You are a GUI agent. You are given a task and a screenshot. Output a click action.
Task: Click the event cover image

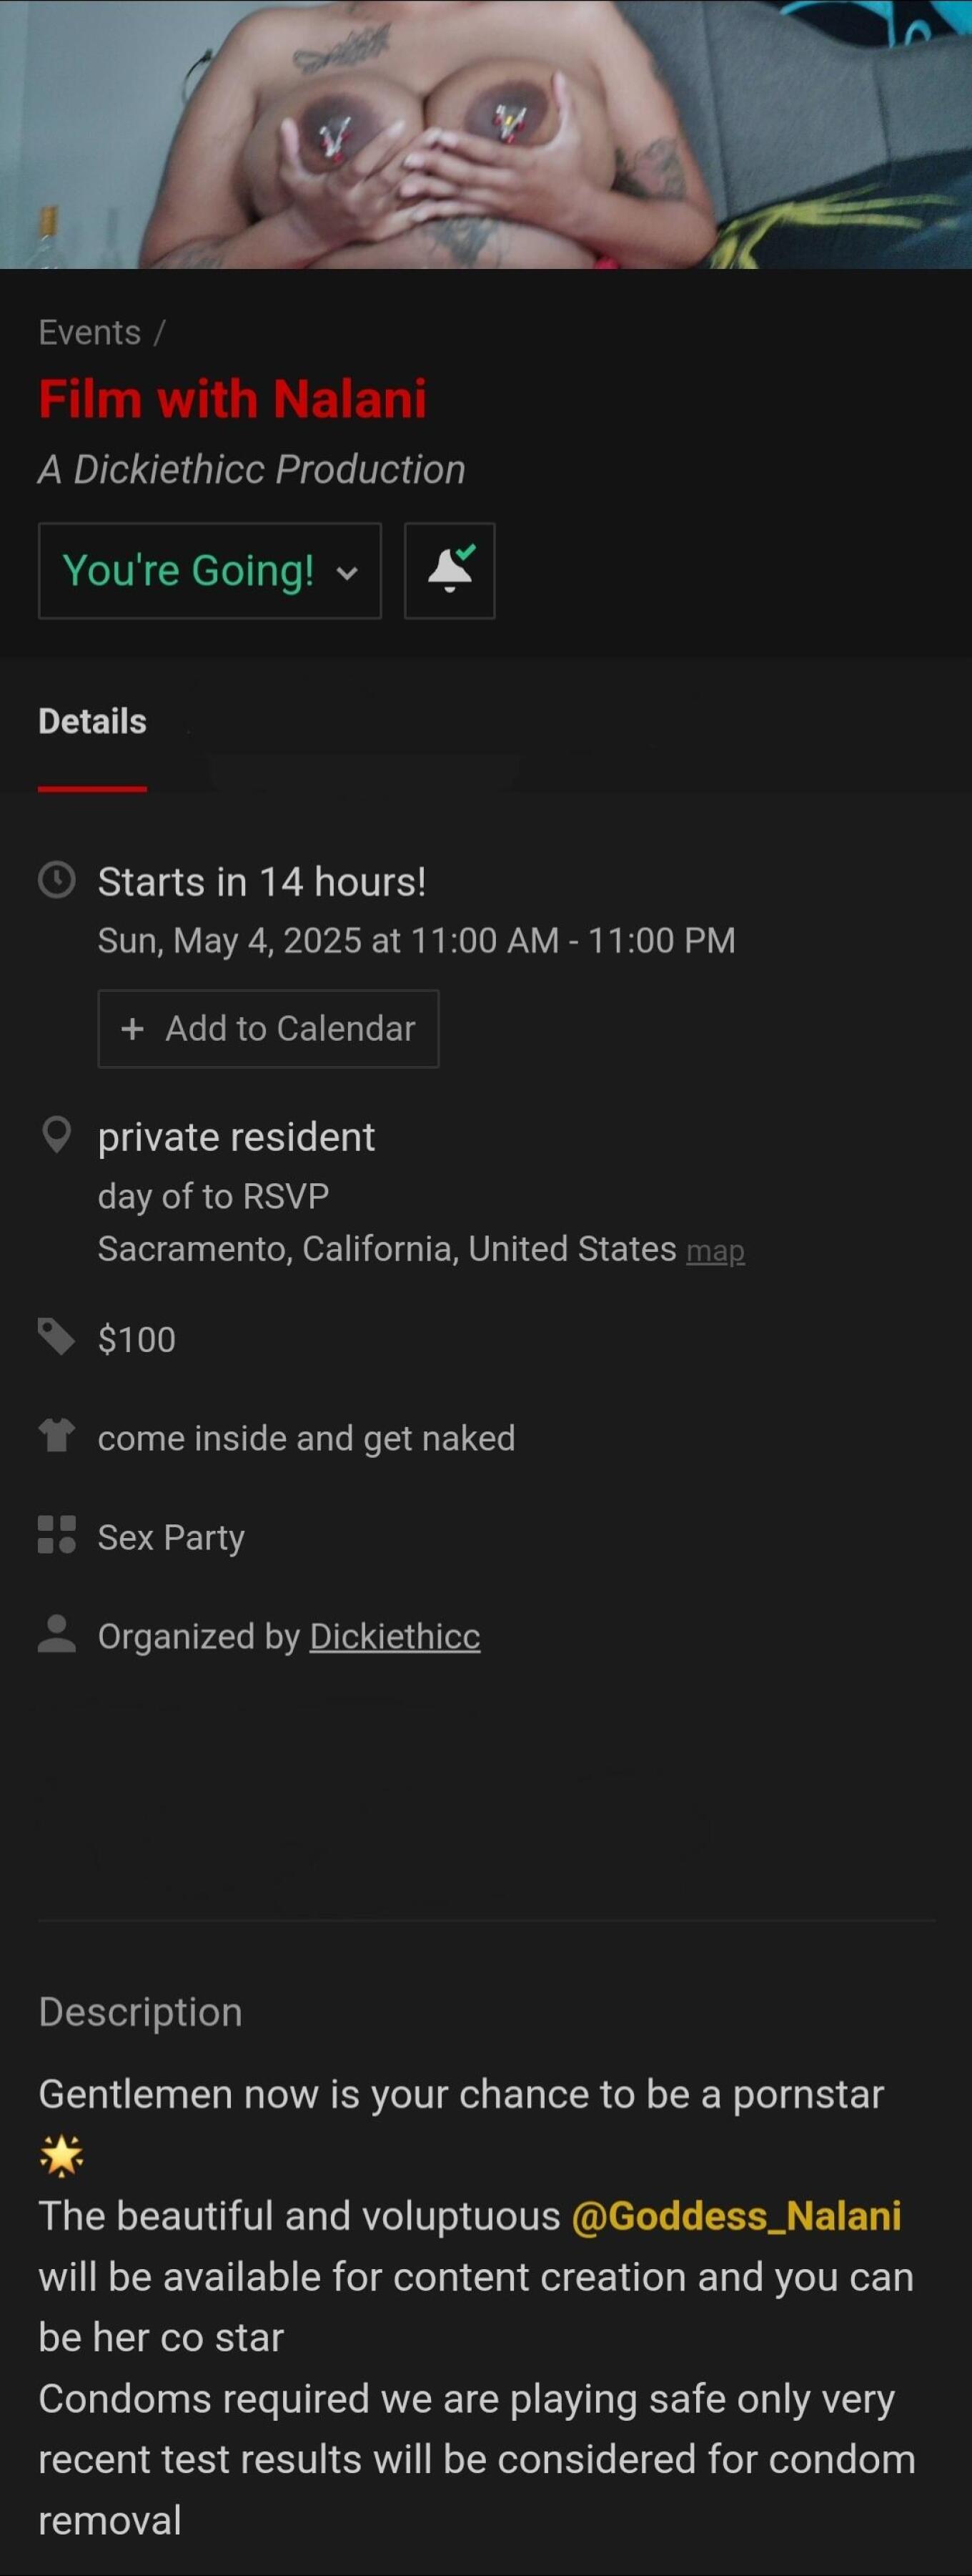[x=485, y=134]
